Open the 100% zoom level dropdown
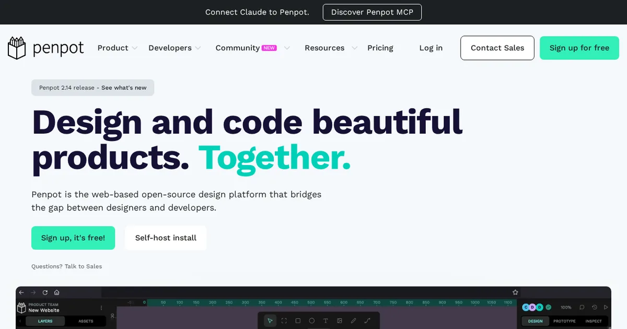This screenshot has height=329, width=627. (566, 308)
